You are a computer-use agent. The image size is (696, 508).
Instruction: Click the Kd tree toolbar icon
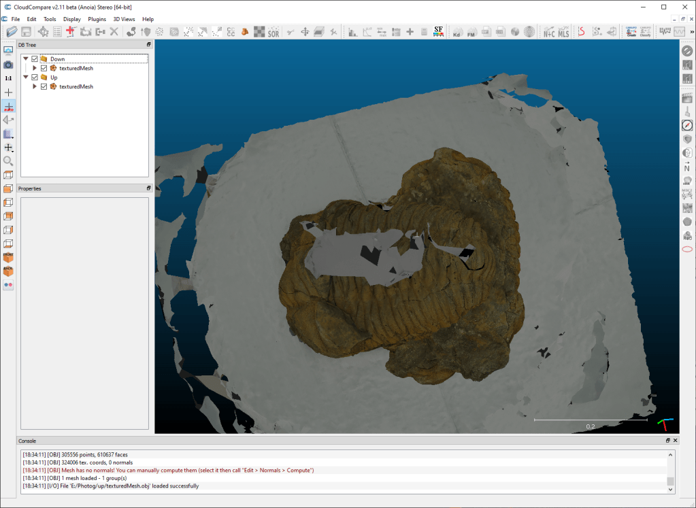click(457, 32)
